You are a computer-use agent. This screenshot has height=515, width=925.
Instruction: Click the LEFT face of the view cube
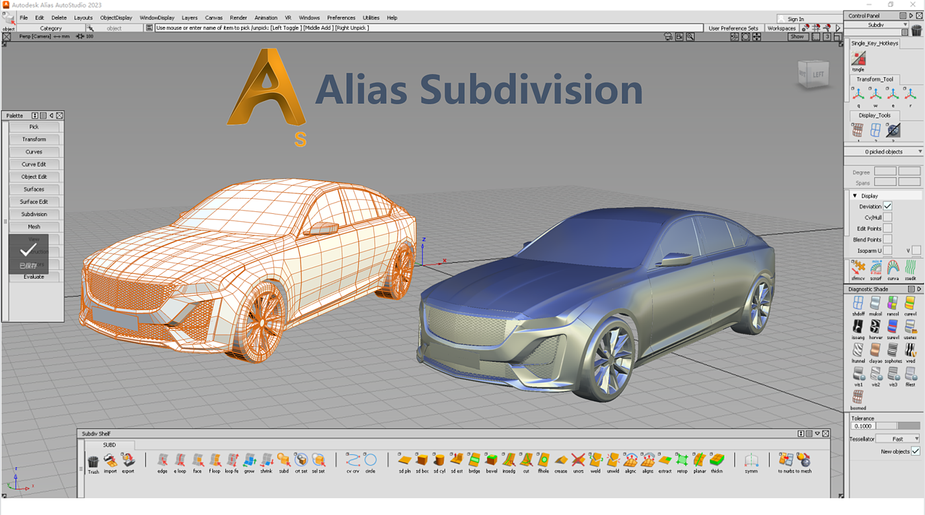817,75
